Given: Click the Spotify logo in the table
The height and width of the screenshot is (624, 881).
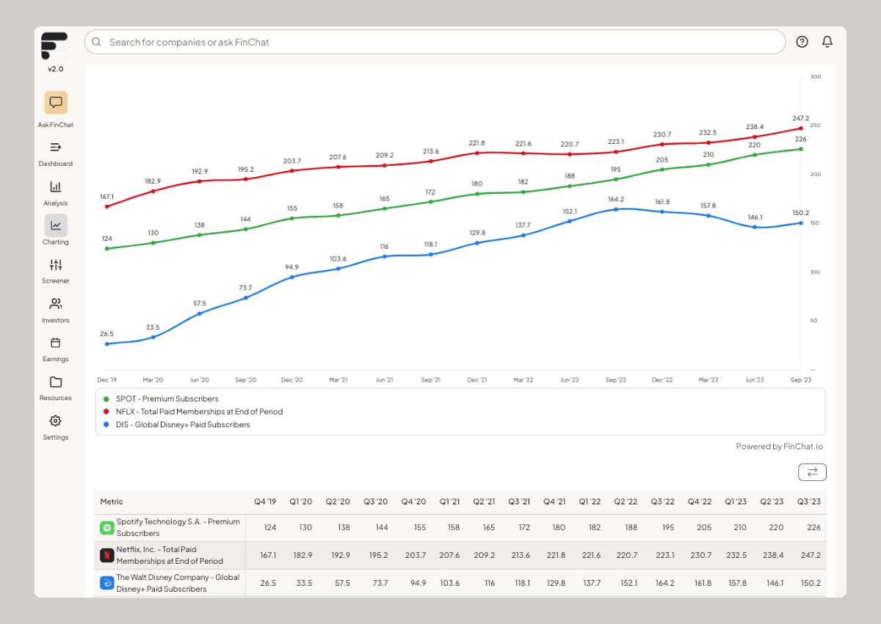Looking at the screenshot, I should [106, 528].
